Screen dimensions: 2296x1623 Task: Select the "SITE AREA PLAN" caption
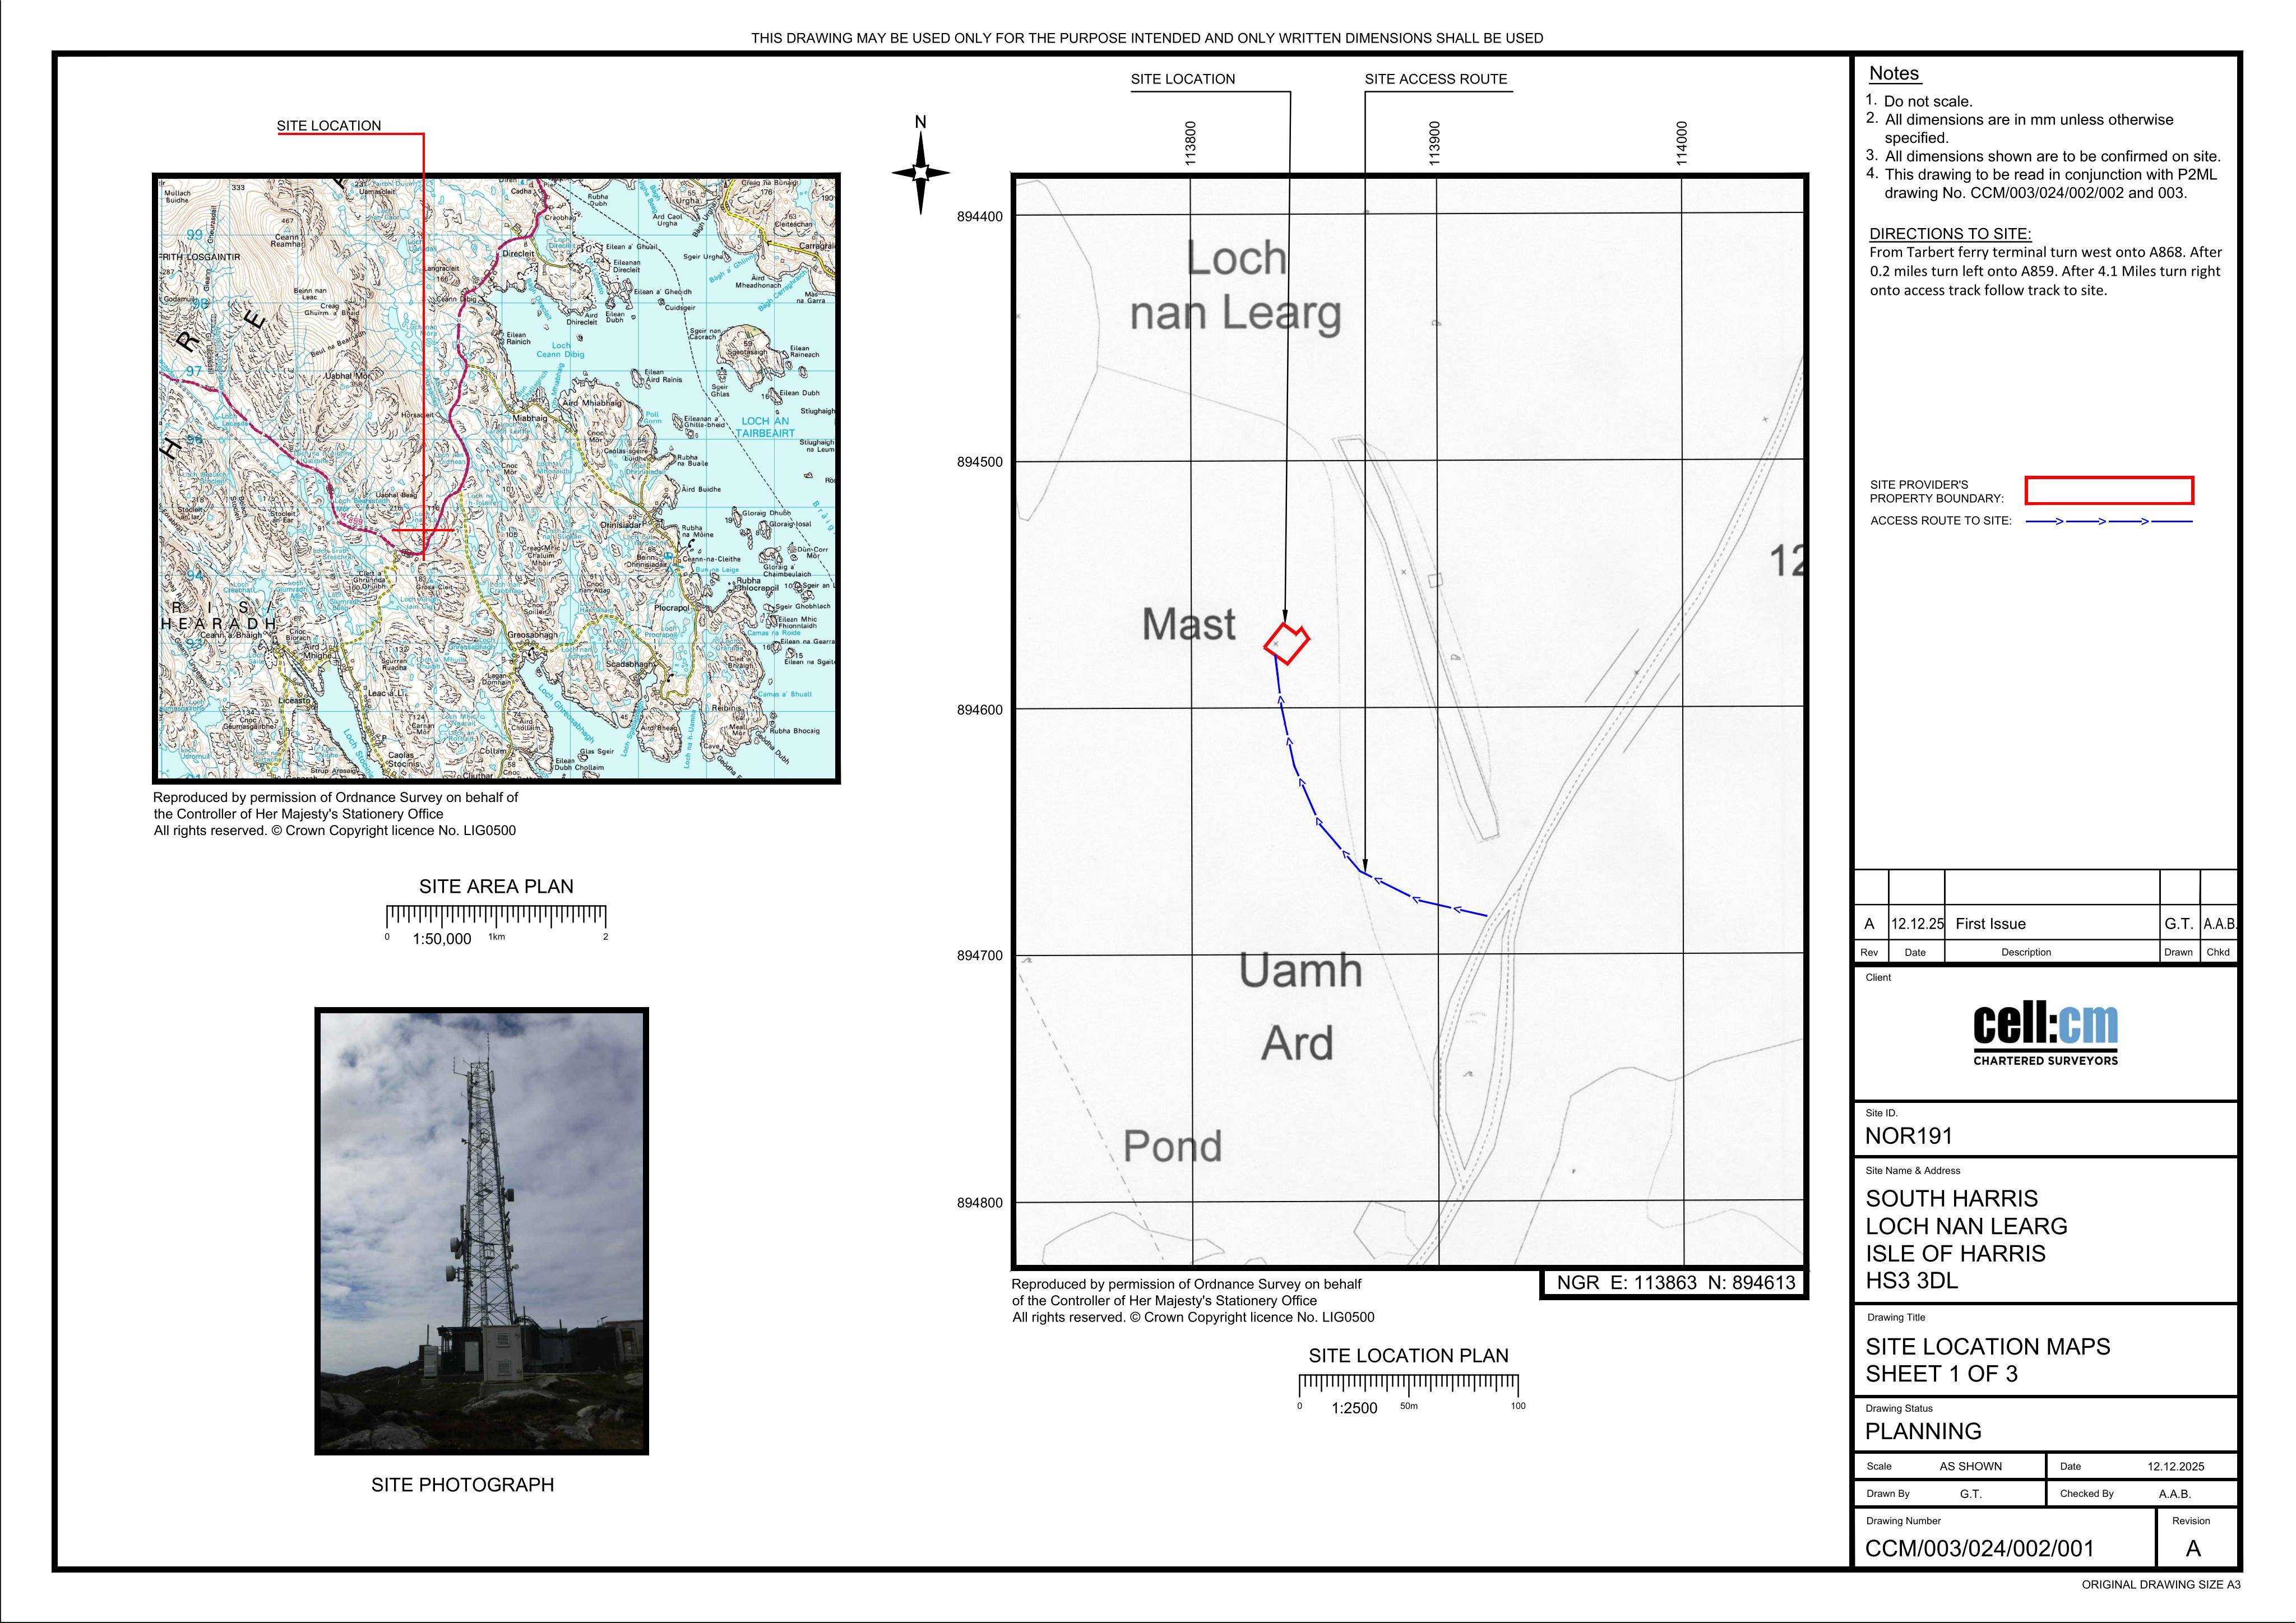pyautogui.click(x=496, y=887)
